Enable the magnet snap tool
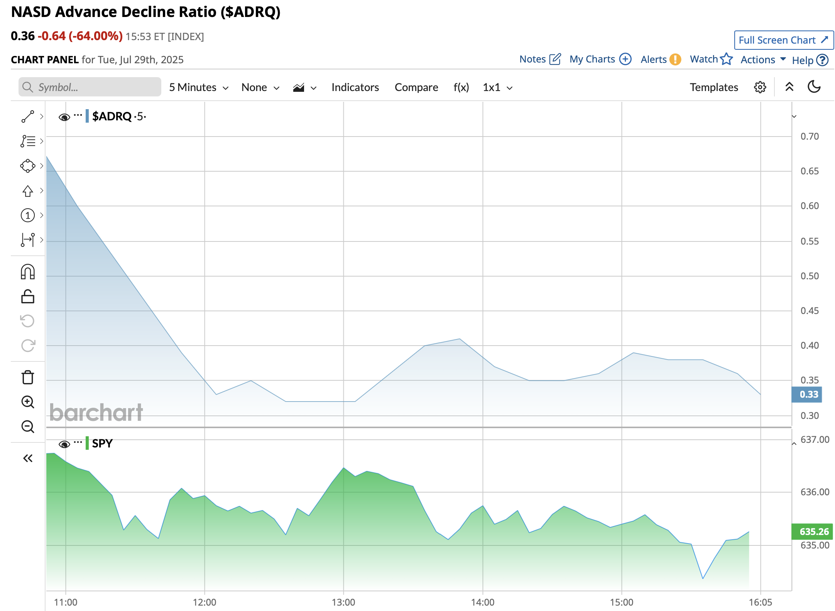 coord(27,272)
